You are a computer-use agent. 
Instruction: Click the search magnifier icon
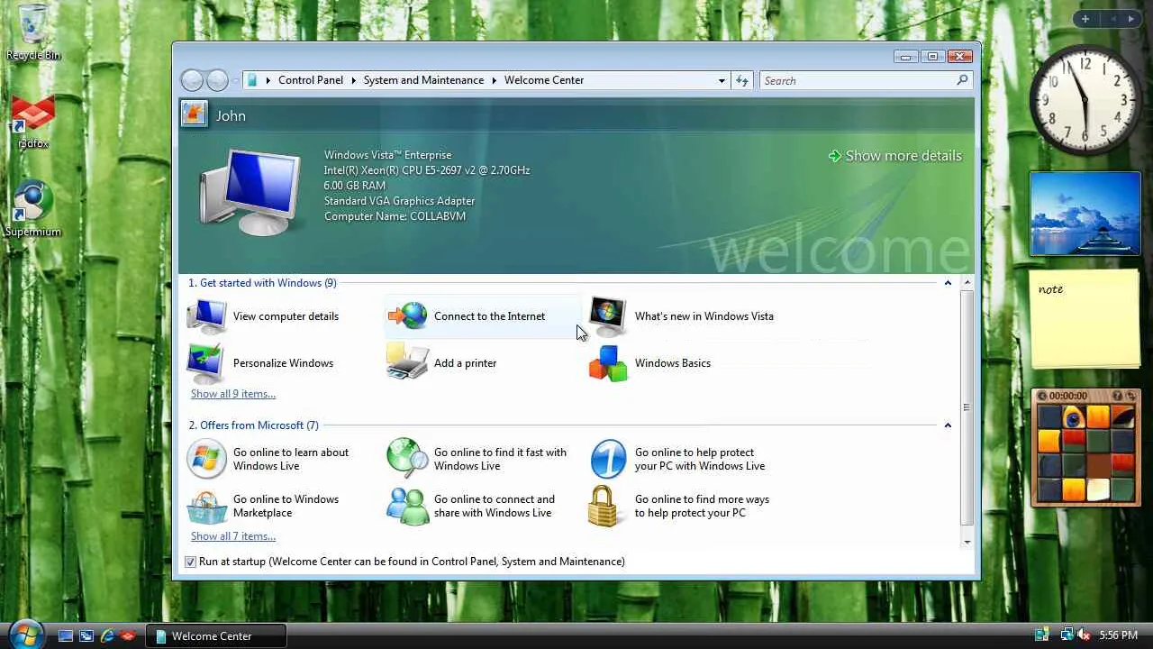[x=962, y=80]
